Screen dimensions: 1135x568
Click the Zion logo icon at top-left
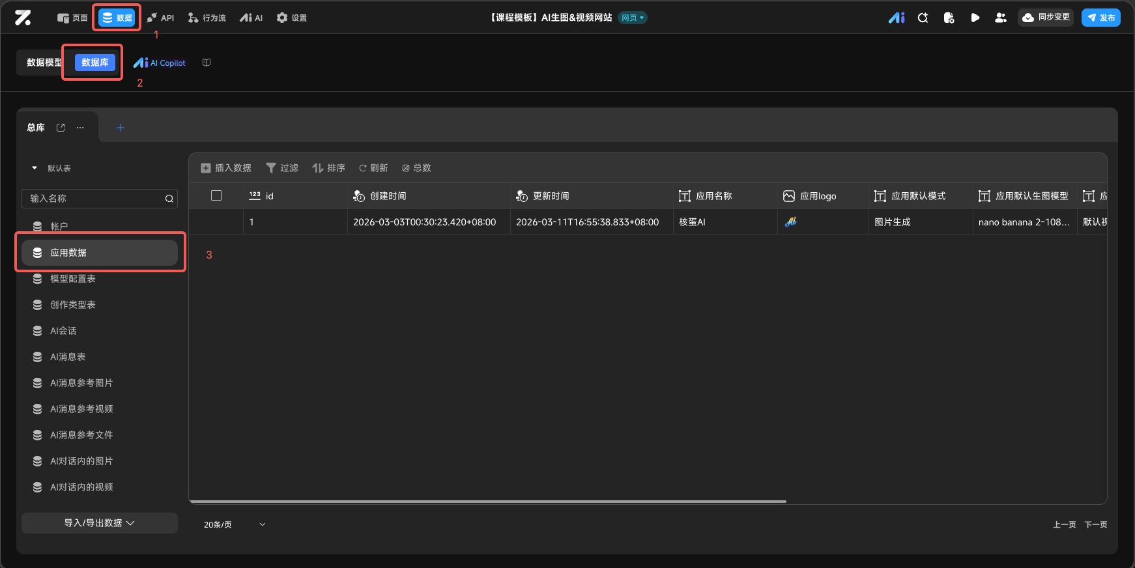23,18
